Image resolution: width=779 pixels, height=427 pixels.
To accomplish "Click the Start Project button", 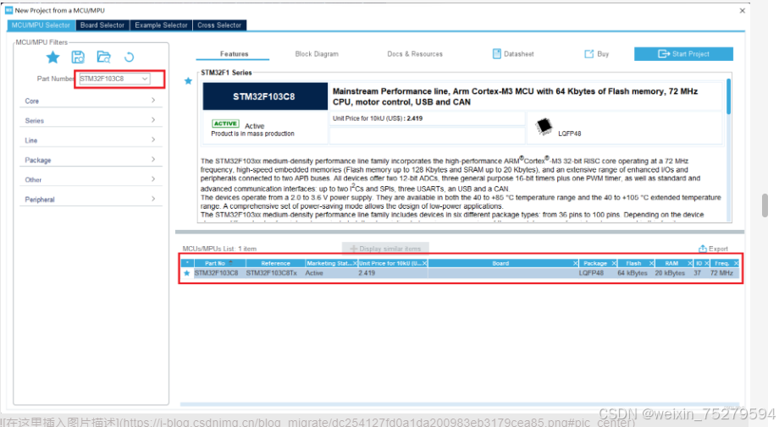I will click(x=683, y=53).
